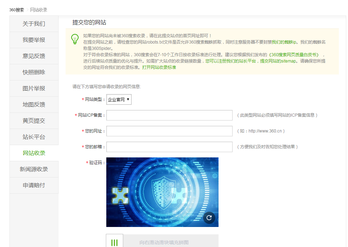The image size is (348, 247).
Task: Click the 网站收录 breadcrumb text
Action: 39,10
